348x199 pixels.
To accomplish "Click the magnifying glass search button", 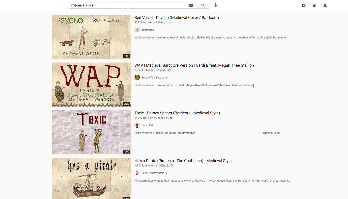I will (203, 5).
